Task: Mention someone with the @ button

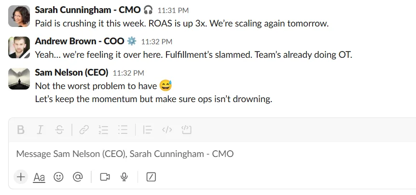Action: 78,177
